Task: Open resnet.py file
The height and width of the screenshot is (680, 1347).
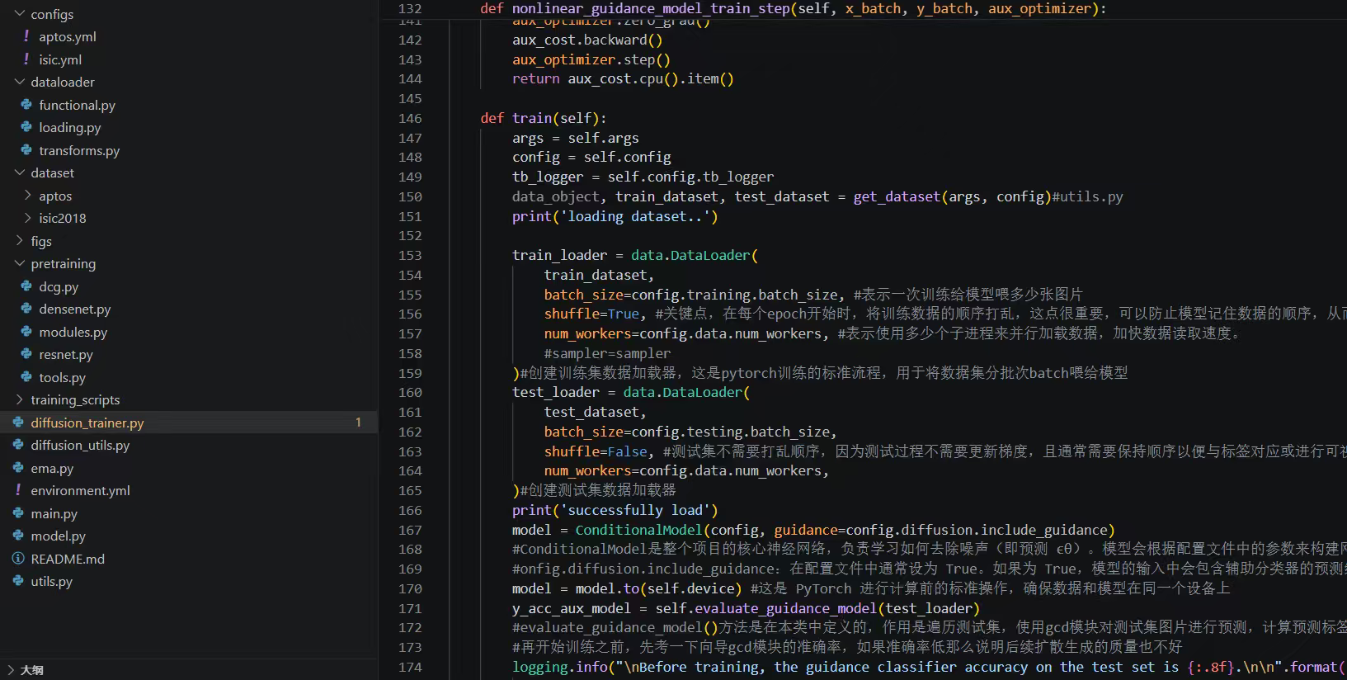Action: (66, 354)
